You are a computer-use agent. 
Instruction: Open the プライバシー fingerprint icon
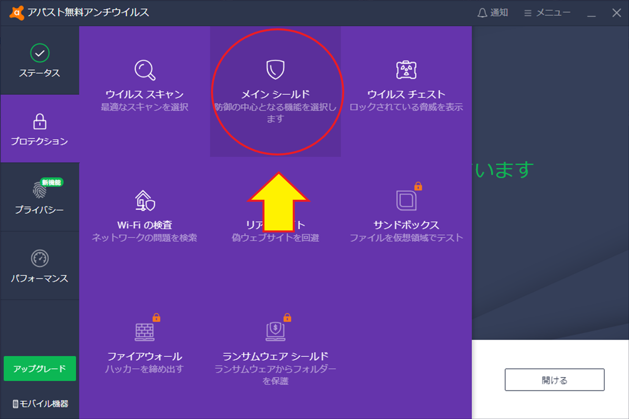pos(39,190)
